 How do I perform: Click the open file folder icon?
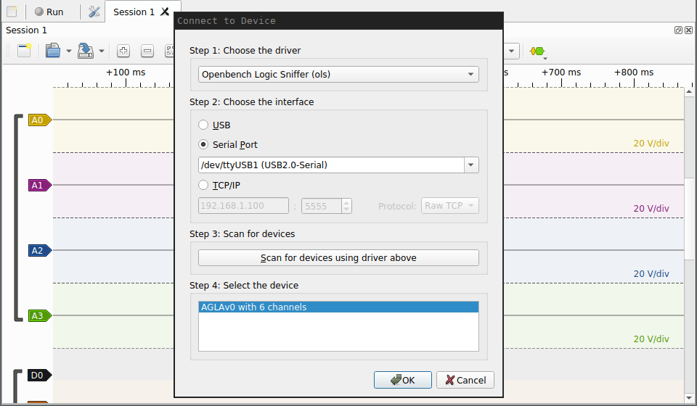click(x=53, y=51)
